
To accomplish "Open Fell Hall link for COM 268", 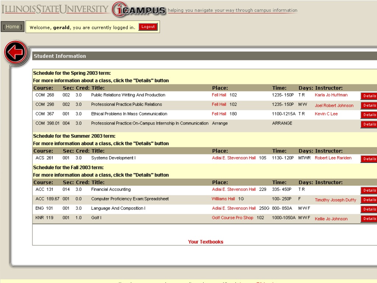I will pyautogui.click(x=219, y=95).
